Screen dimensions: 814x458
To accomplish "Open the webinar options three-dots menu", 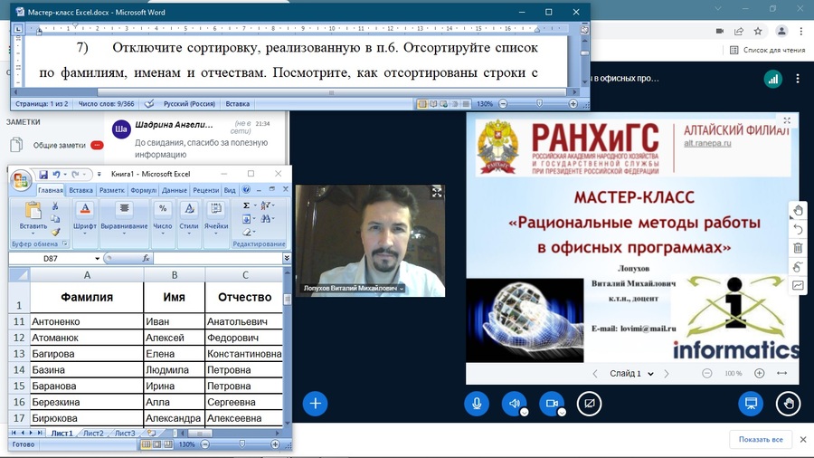I will click(798, 79).
